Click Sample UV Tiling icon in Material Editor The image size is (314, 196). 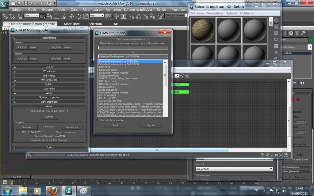pos(276,40)
